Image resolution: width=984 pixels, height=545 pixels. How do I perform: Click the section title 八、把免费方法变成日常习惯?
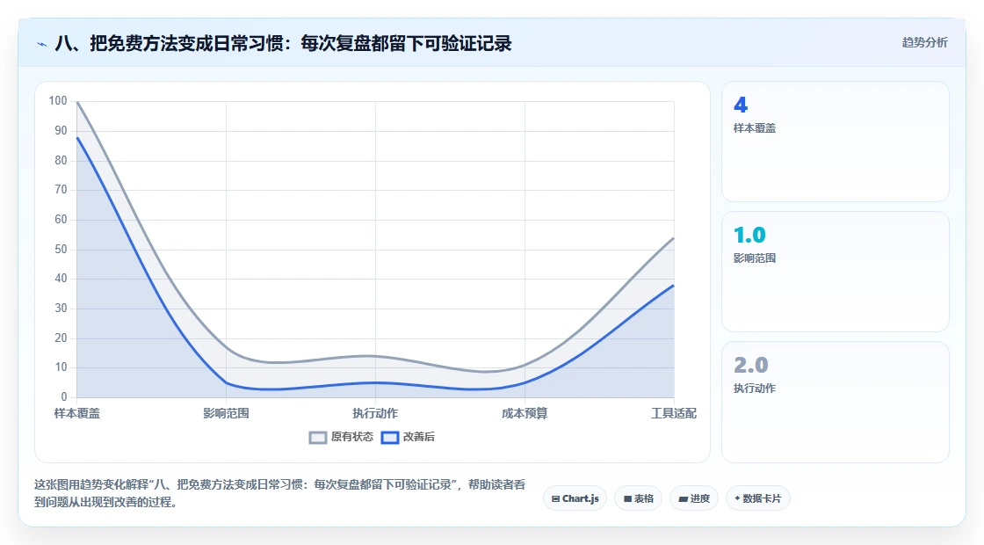point(283,43)
